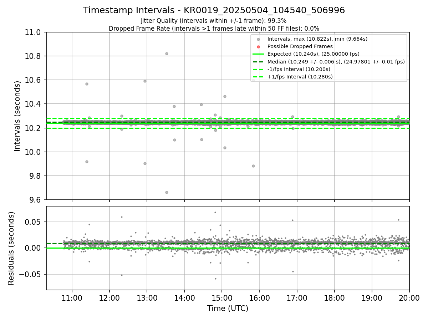428x321 pixels.
Task: Click the '19:00' x-axis tick label
Action: click(372, 298)
